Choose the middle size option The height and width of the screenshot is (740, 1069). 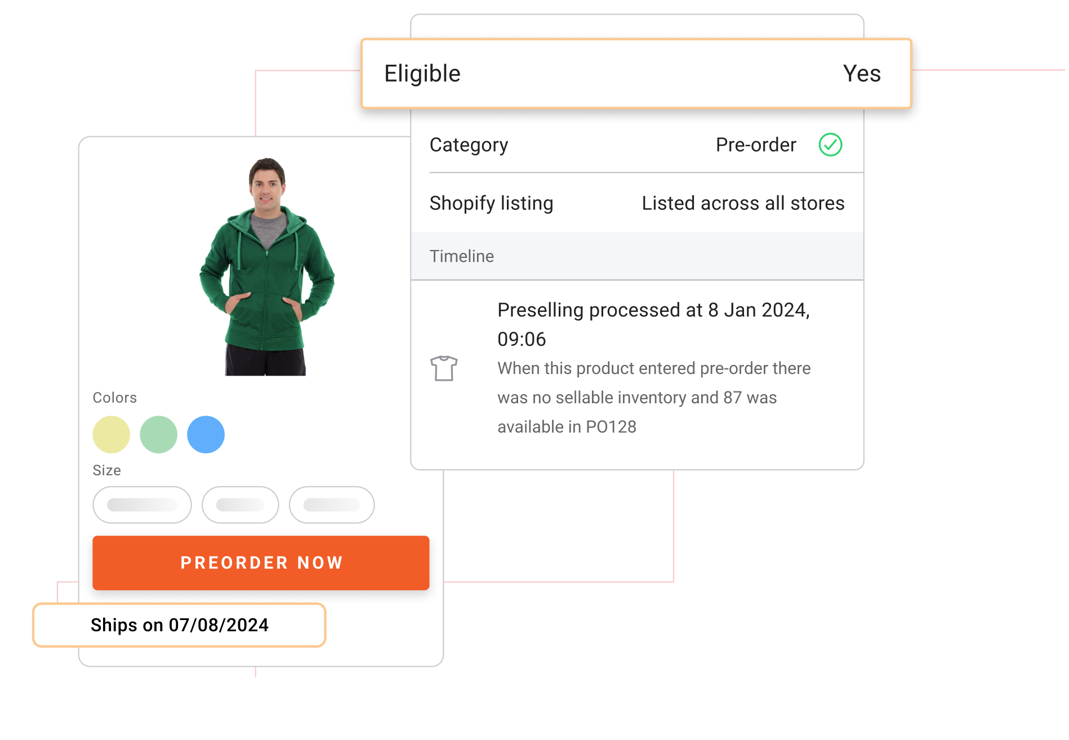pyautogui.click(x=240, y=505)
